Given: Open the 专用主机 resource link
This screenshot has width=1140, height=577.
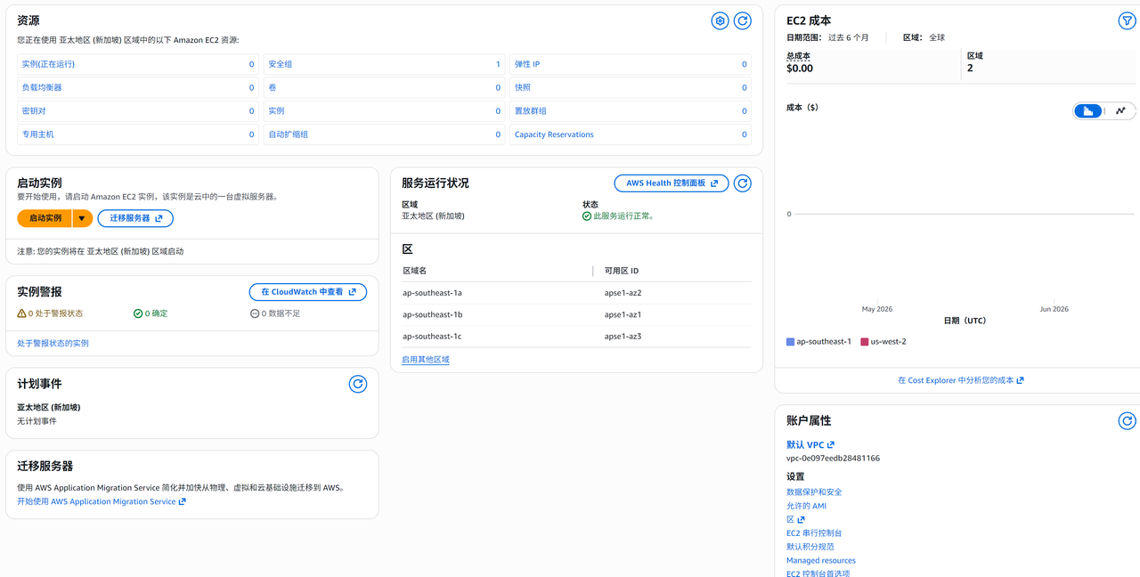Looking at the screenshot, I should 38,134.
